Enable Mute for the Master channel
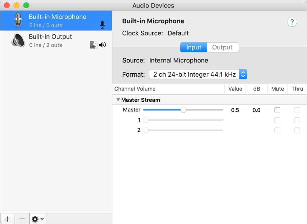 pos(277,110)
